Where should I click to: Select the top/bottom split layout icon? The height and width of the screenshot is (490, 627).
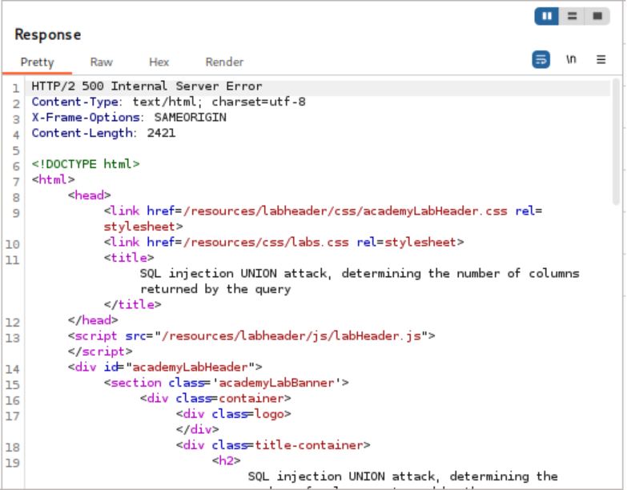point(571,16)
